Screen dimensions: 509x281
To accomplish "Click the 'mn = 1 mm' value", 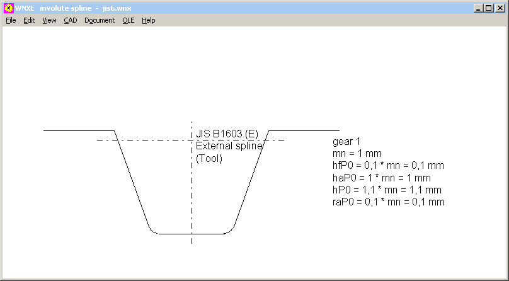I will pyautogui.click(x=357, y=154).
